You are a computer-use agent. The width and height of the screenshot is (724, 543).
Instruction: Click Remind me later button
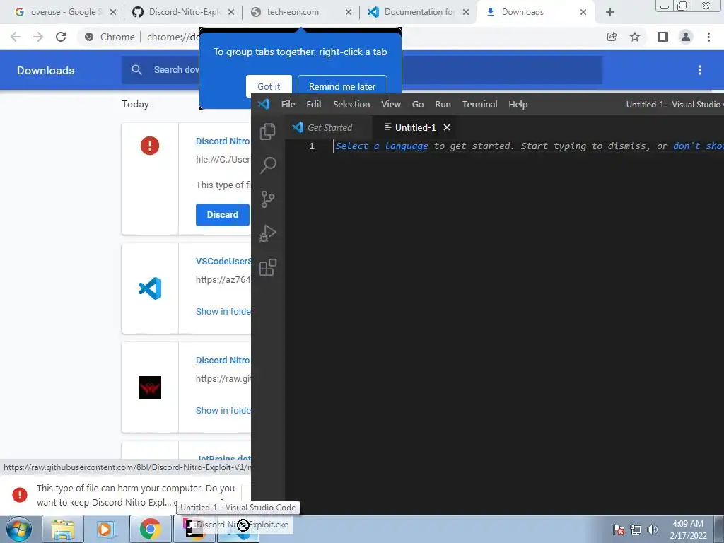[342, 86]
